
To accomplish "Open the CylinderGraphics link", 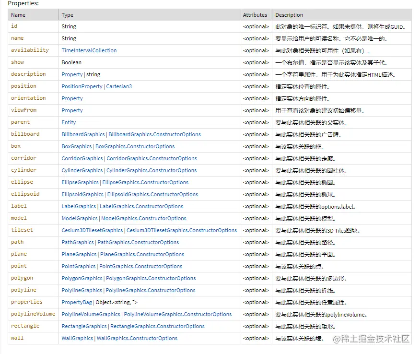I will pos(82,170).
